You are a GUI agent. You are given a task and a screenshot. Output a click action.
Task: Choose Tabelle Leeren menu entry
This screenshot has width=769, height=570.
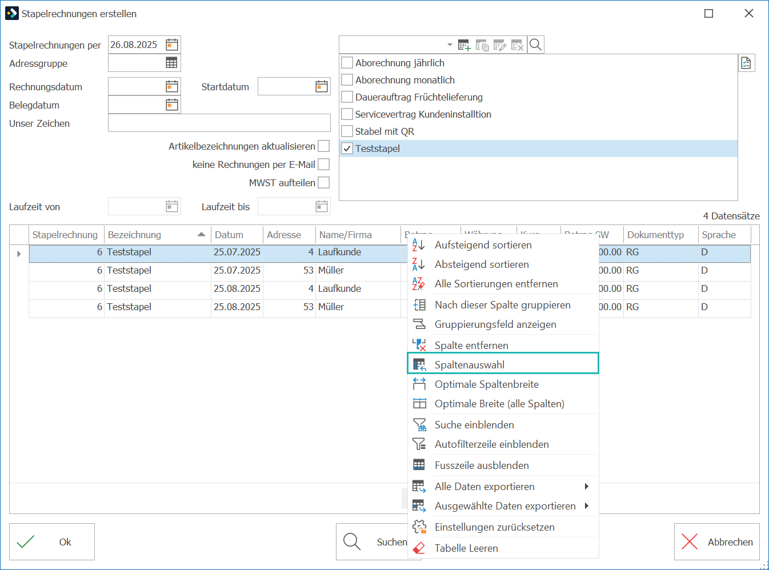pyautogui.click(x=503, y=548)
